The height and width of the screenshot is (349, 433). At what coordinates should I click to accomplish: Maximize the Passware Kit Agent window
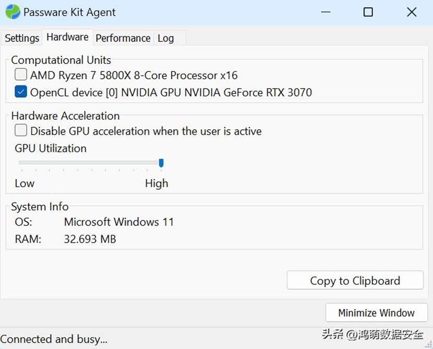click(x=368, y=12)
